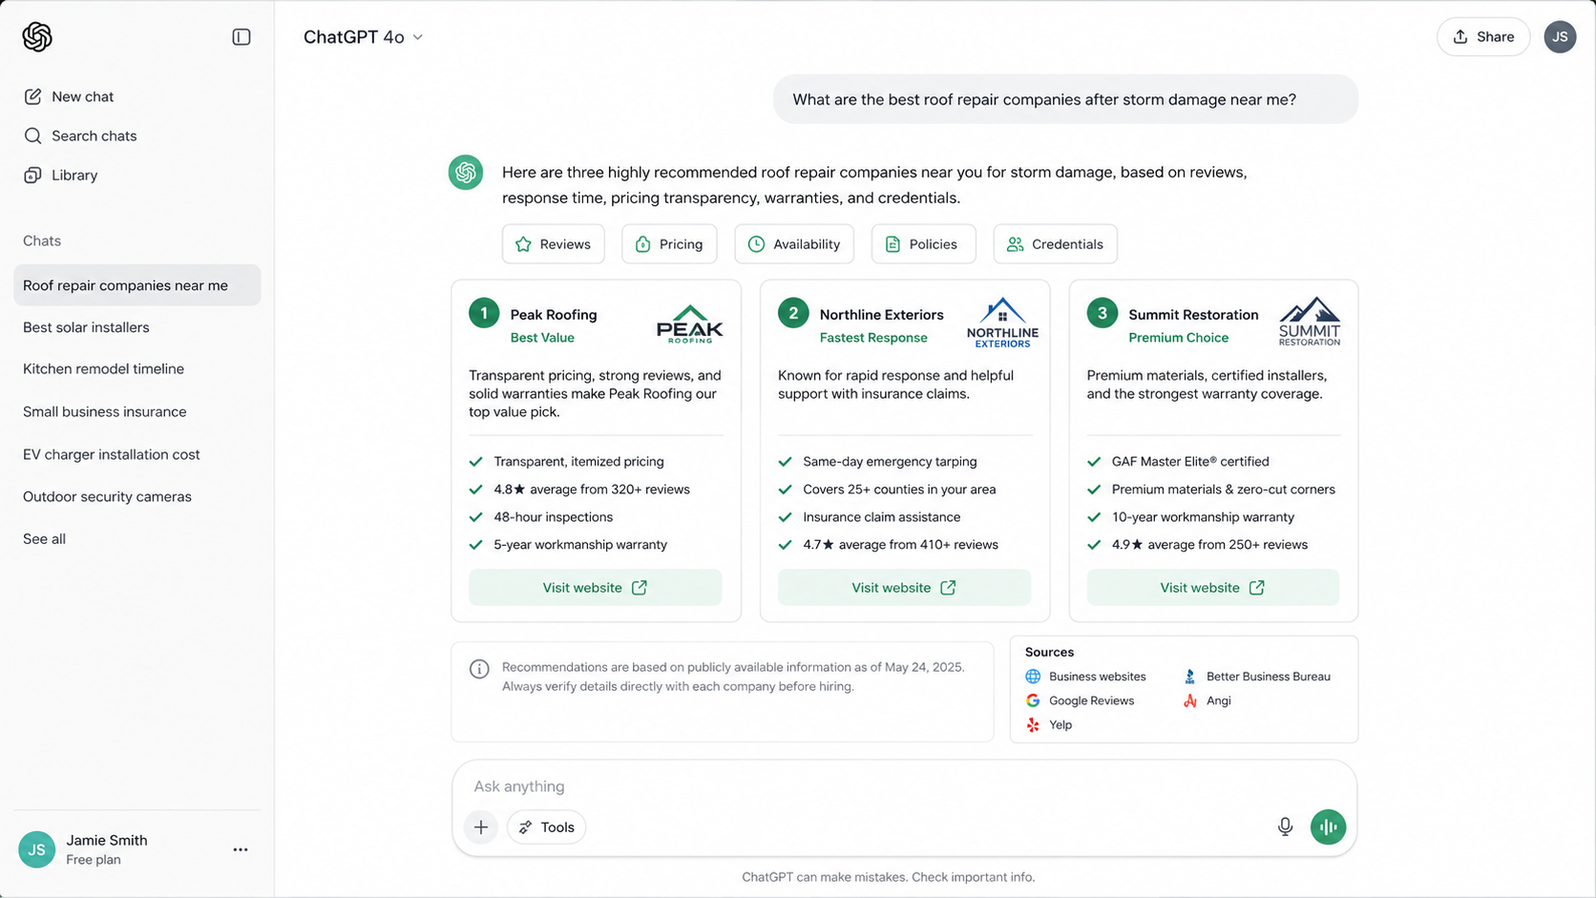
Task: Click the microphone dictation icon
Action: [1285, 826]
